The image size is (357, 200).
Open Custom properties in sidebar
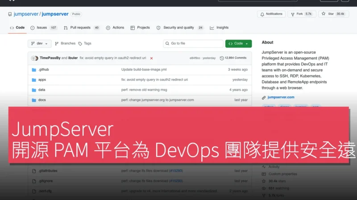[282, 174]
